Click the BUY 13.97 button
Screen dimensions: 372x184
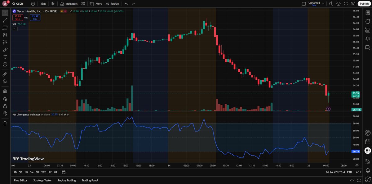coord(35,17)
